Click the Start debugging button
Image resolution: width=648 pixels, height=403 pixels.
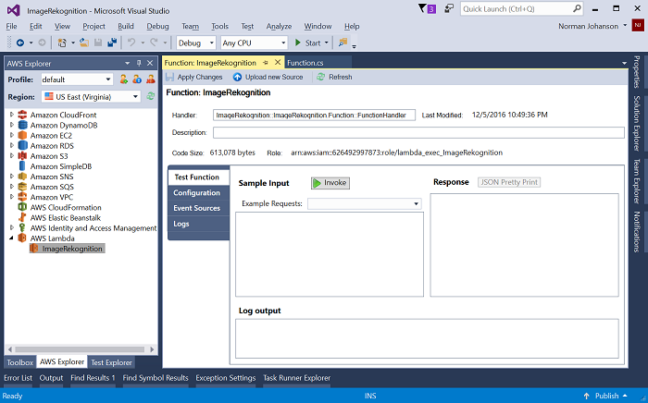[308, 43]
